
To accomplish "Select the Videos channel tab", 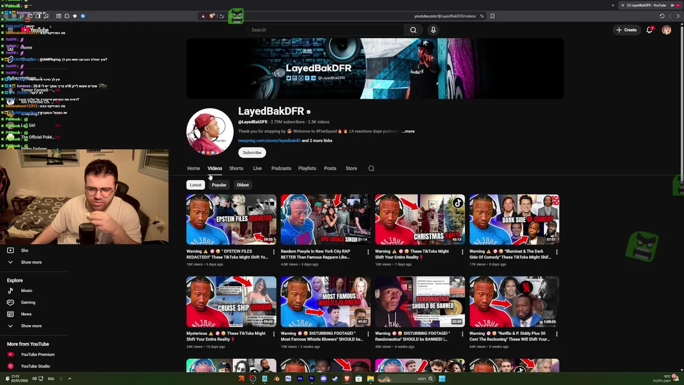I will 215,168.
